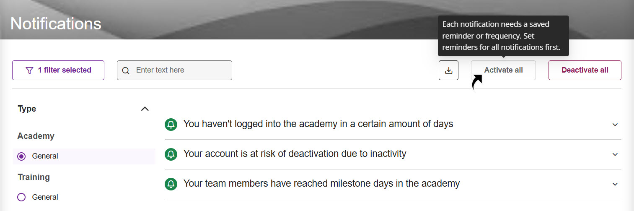Image resolution: width=634 pixels, height=211 pixels.
Task: Click the Enter text here search field
Action: 180,70
